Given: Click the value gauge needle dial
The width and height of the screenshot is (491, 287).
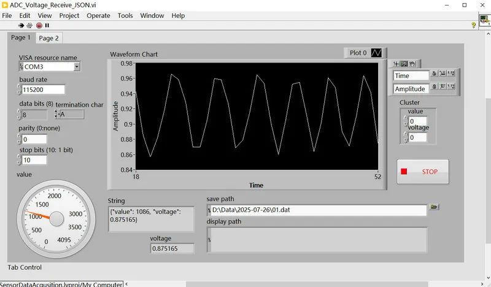Looking at the screenshot, I should coord(56,219).
